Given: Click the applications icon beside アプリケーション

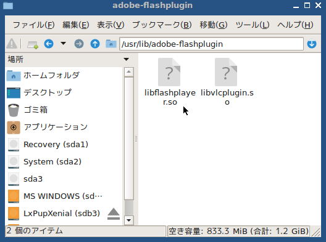Looking at the screenshot, I should coord(14,127).
